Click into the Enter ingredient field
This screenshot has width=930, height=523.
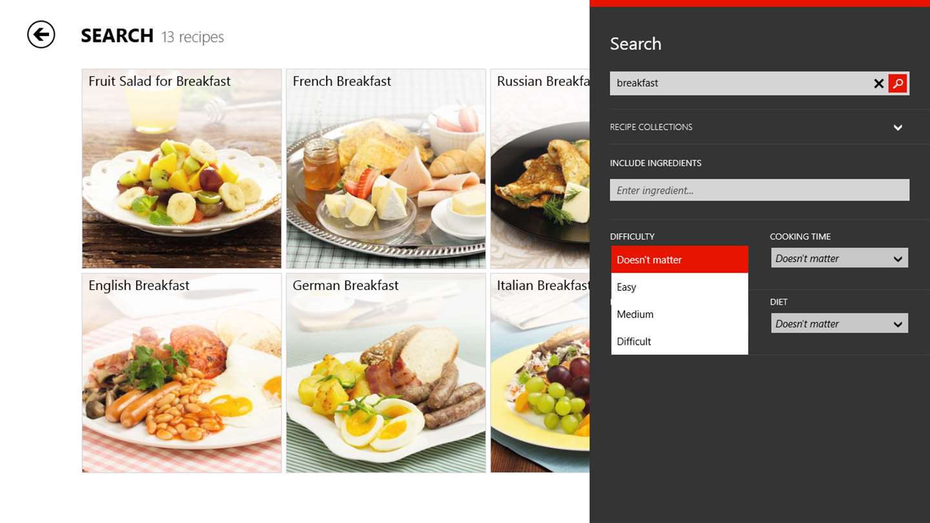click(x=759, y=190)
